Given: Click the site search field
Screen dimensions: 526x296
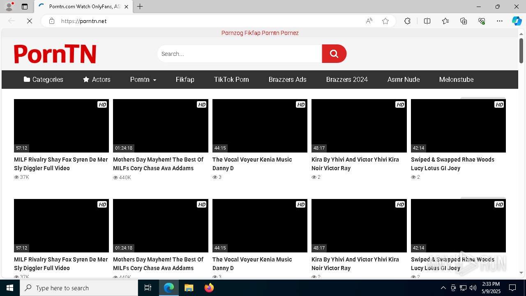Looking at the screenshot, I should [x=240, y=54].
